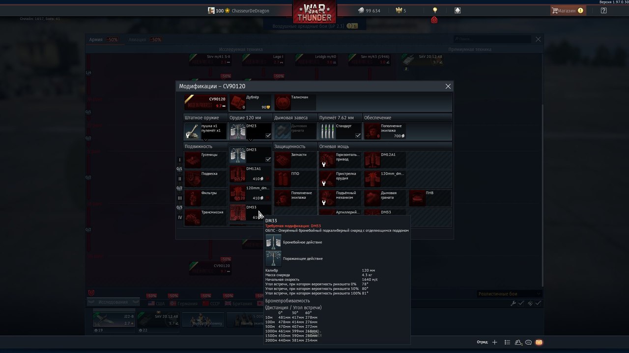Screen dimensions: 629x353
Task: Select the Пристрелка орудия modification
Action: point(341,178)
